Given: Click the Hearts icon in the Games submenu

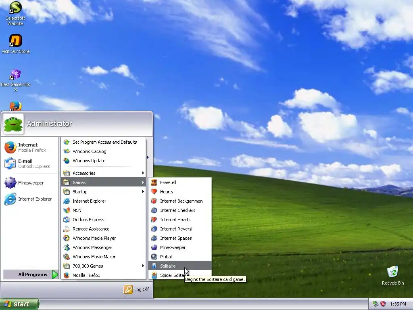Looking at the screenshot, I should coord(154,192).
